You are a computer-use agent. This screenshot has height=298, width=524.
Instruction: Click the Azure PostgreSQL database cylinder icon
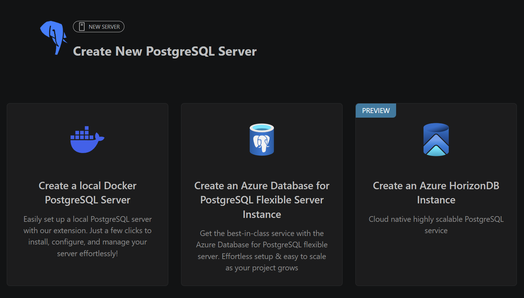(x=262, y=140)
